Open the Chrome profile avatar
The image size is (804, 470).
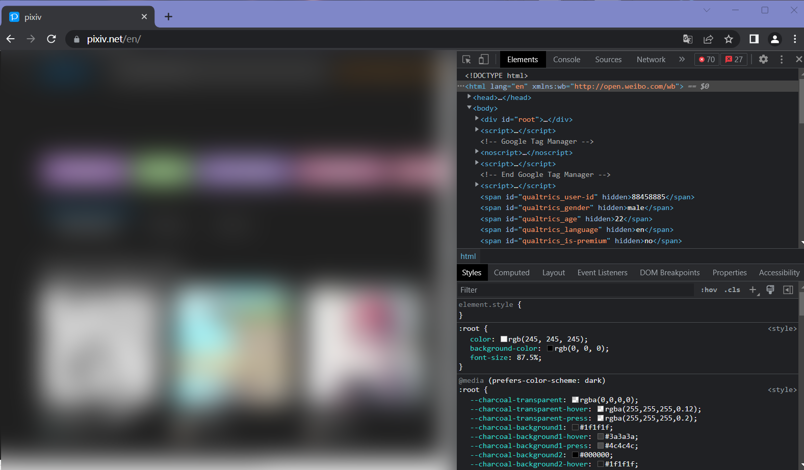pos(774,39)
